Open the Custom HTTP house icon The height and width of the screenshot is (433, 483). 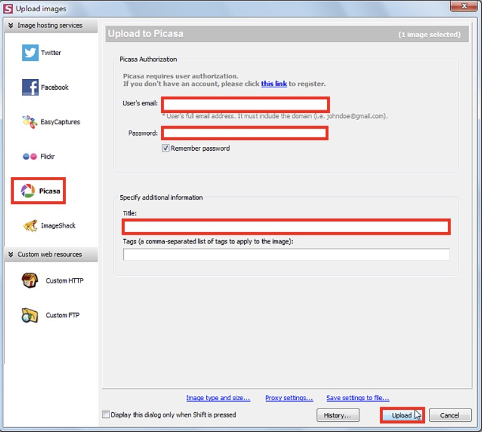pos(30,281)
